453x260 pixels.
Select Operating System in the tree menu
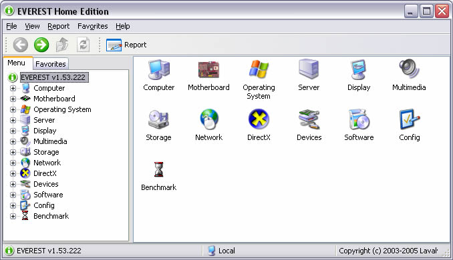(62, 109)
